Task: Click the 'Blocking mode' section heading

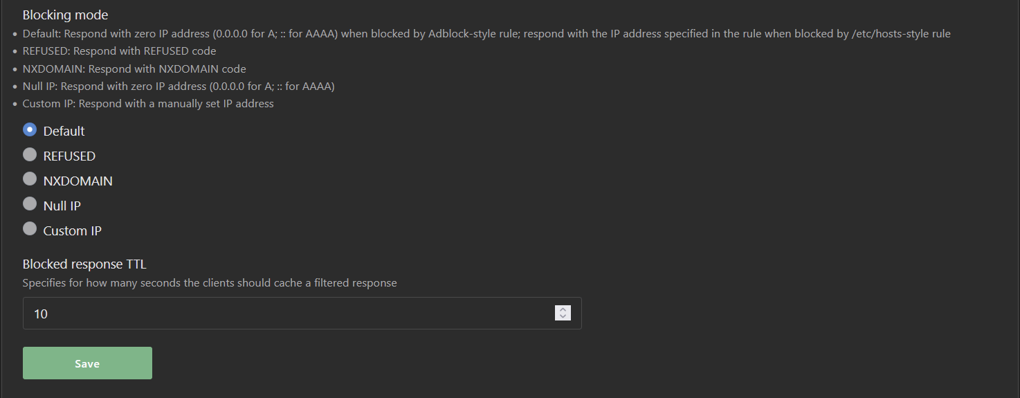Action: point(65,15)
